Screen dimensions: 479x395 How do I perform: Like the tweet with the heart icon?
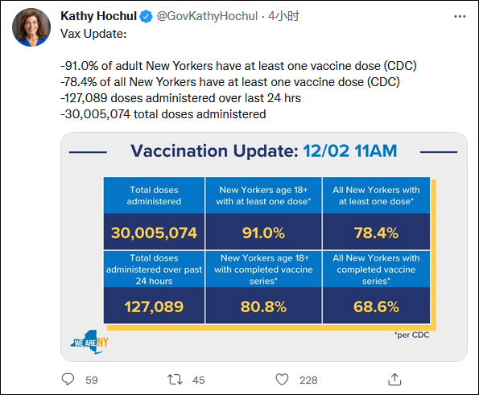[282, 380]
